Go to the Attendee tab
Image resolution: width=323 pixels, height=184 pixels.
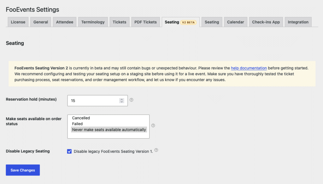click(x=65, y=22)
